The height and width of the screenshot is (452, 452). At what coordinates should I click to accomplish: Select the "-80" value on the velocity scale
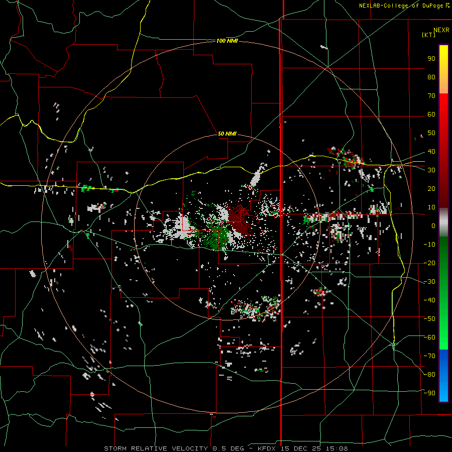429,375
